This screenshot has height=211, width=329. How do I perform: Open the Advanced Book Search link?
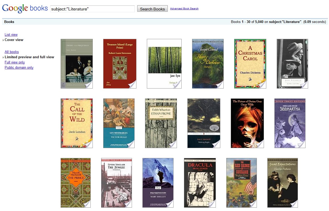coord(184,9)
